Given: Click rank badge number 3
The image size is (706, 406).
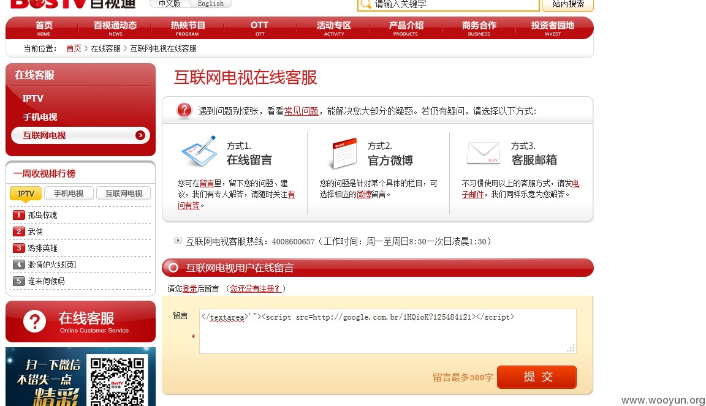Looking at the screenshot, I should [x=18, y=248].
